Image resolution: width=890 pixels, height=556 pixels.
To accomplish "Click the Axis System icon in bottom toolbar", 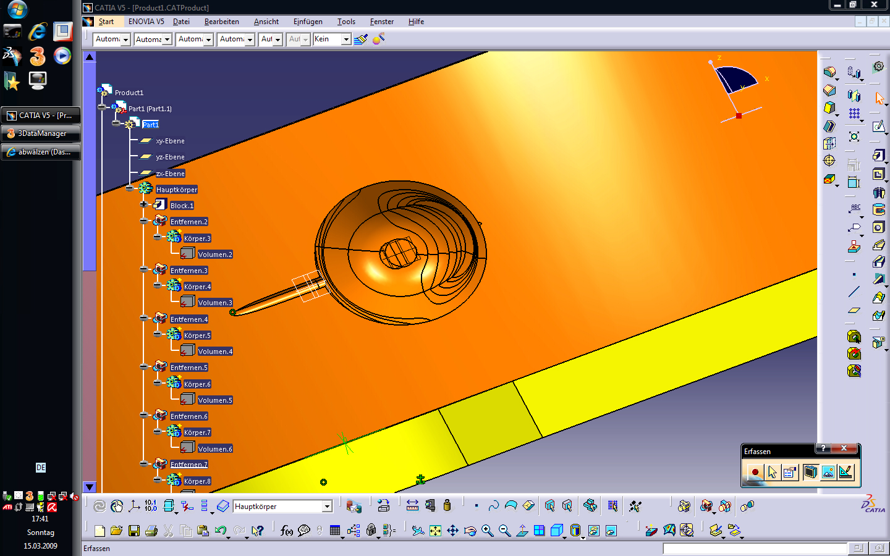I will pyautogui.click(x=134, y=506).
